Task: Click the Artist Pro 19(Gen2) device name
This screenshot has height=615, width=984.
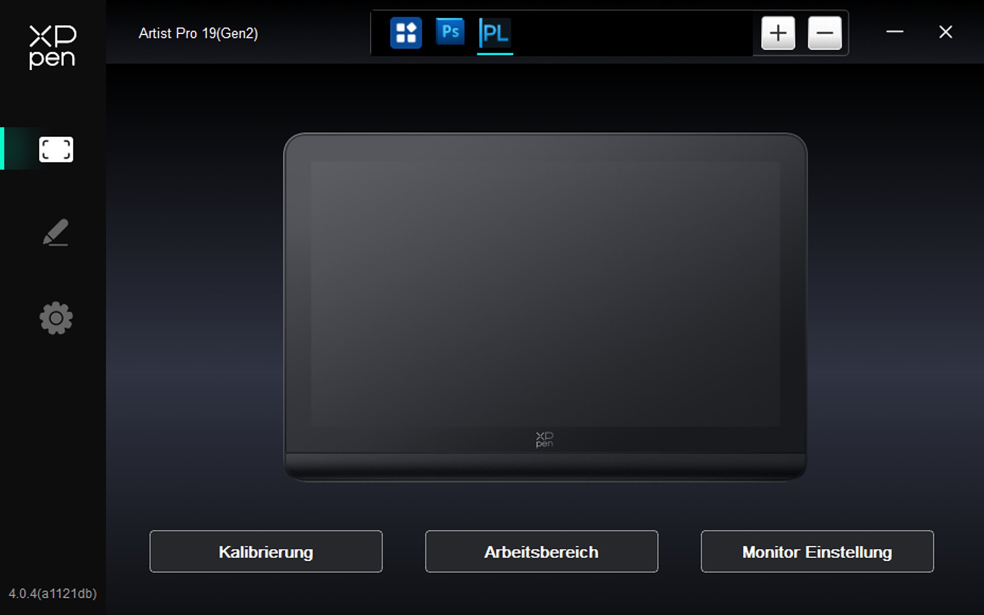Action: pyautogui.click(x=198, y=33)
